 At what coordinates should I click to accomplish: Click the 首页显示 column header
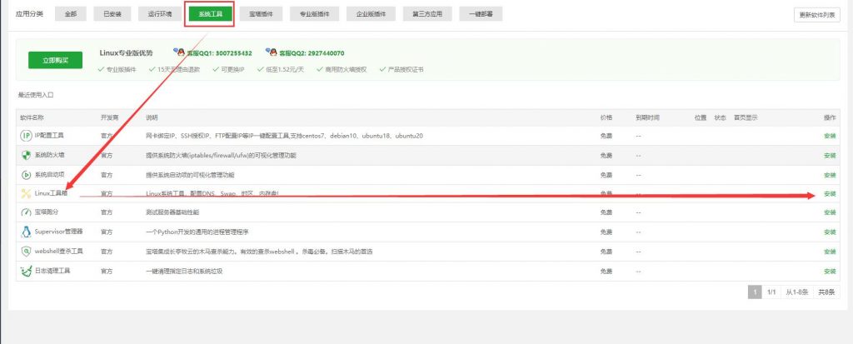[x=746, y=117]
